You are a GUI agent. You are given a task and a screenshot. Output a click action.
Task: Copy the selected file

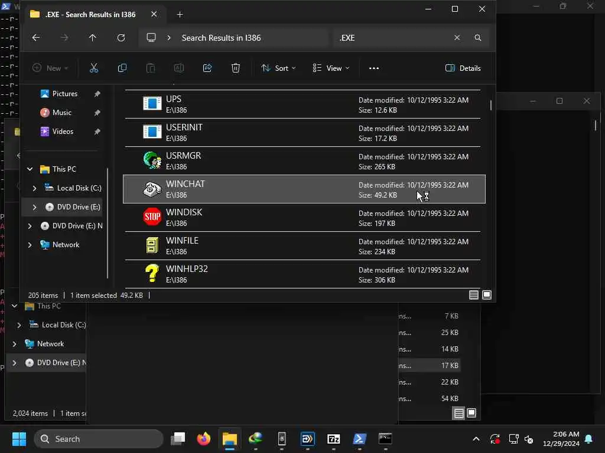(122, 68)
